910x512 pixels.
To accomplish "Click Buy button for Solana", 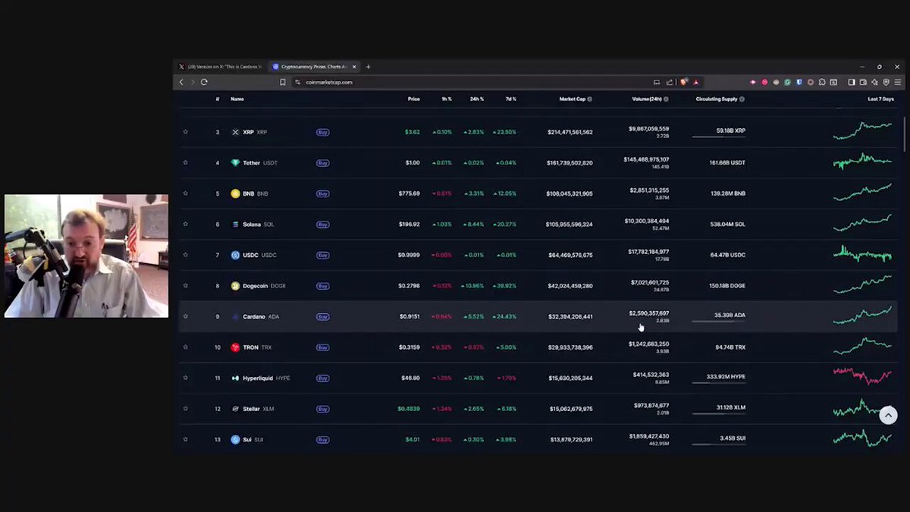I will (x=322, y=225).
